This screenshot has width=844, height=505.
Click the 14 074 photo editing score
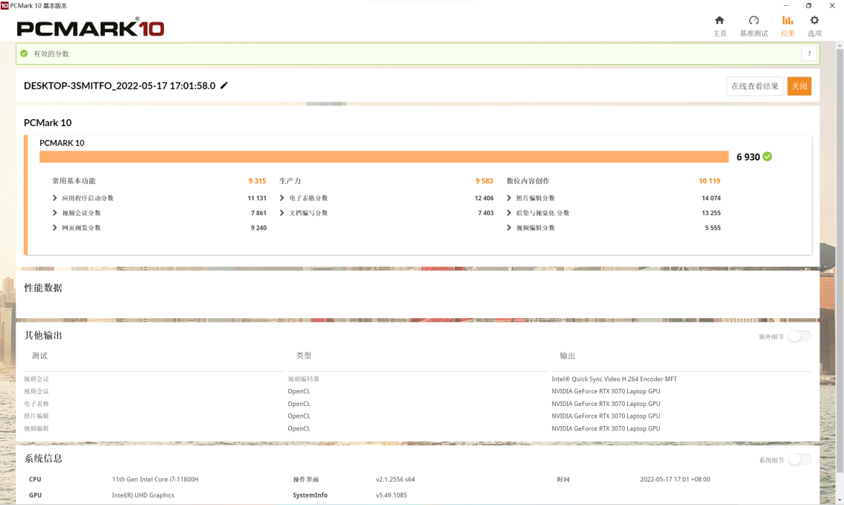pos(711,198)
